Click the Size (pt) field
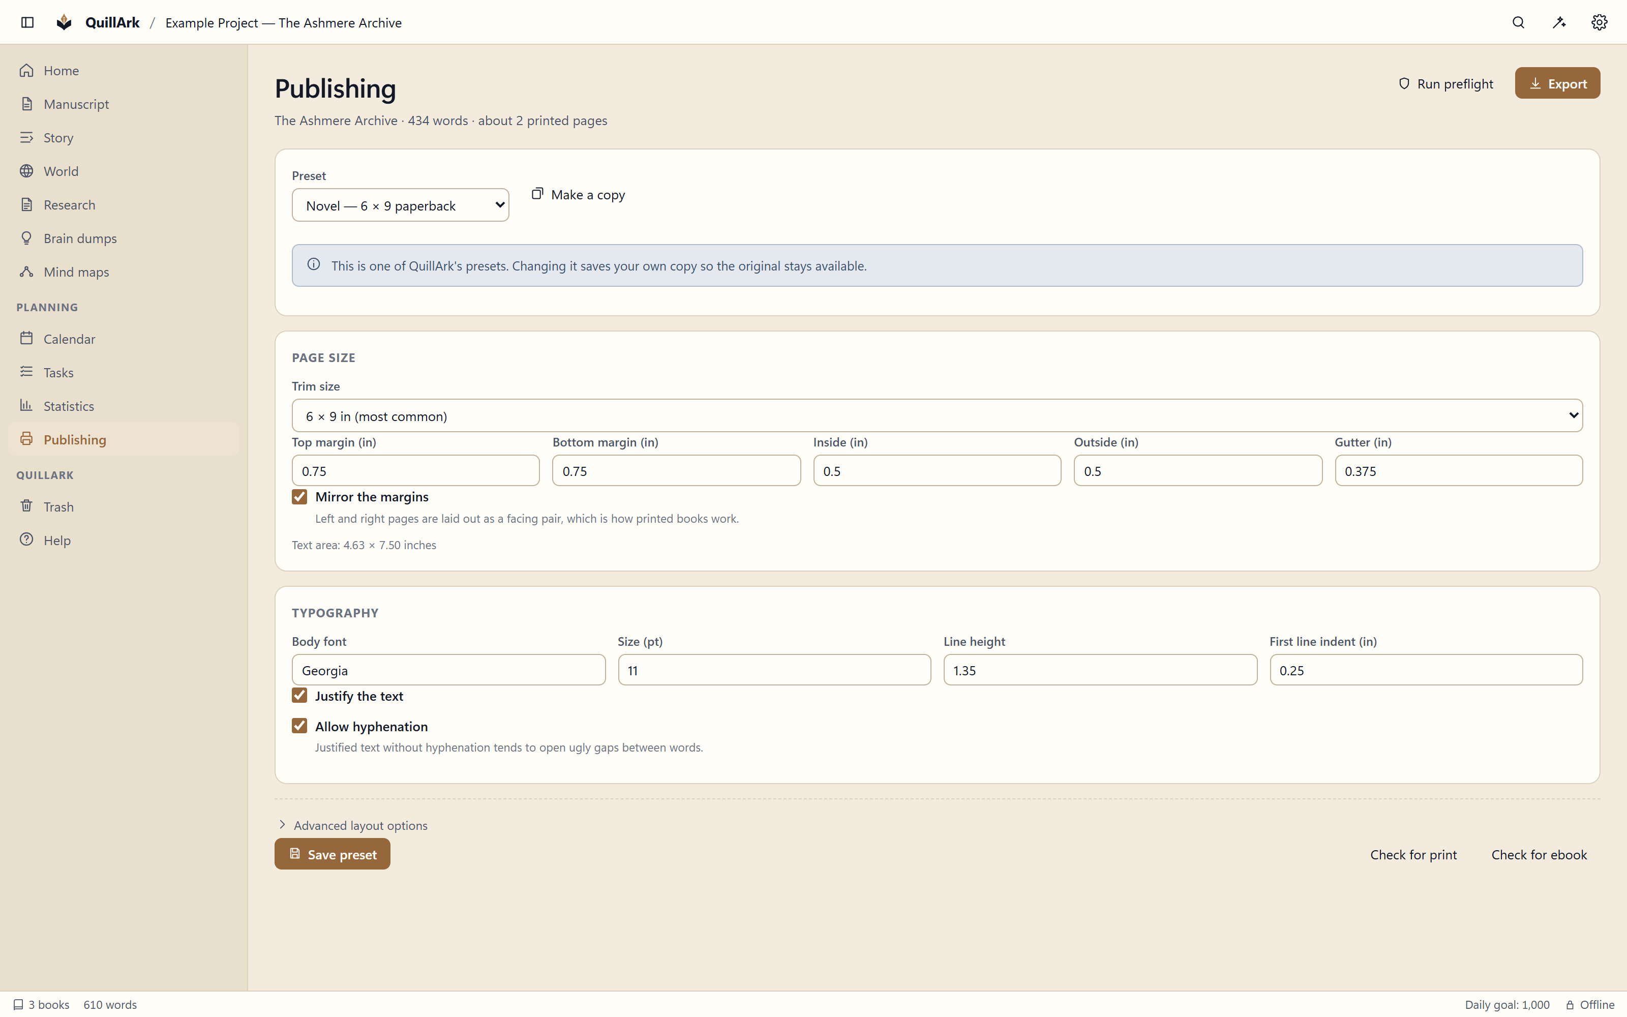Screen dimensions: 1627x1017 [x=774, y=670]
